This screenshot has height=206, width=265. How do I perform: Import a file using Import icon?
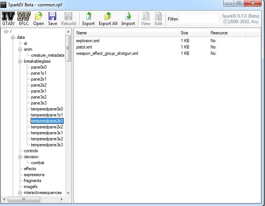tap(128, 19)
